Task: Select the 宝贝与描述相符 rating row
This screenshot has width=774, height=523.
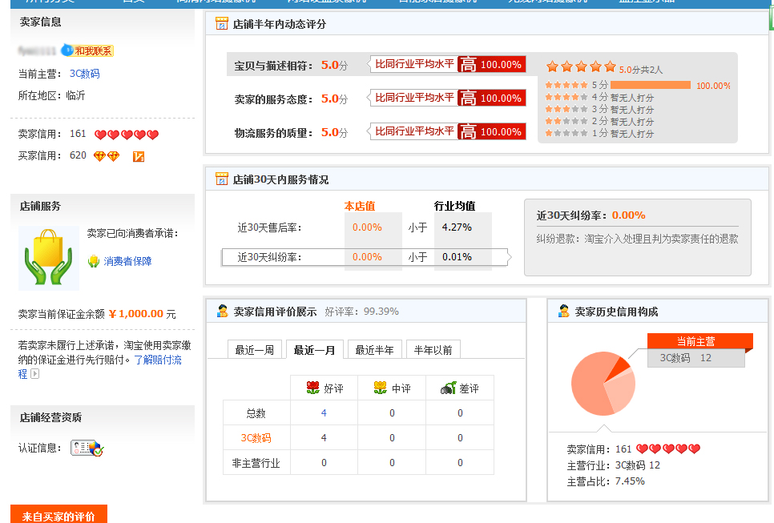Action: (377, 65)
